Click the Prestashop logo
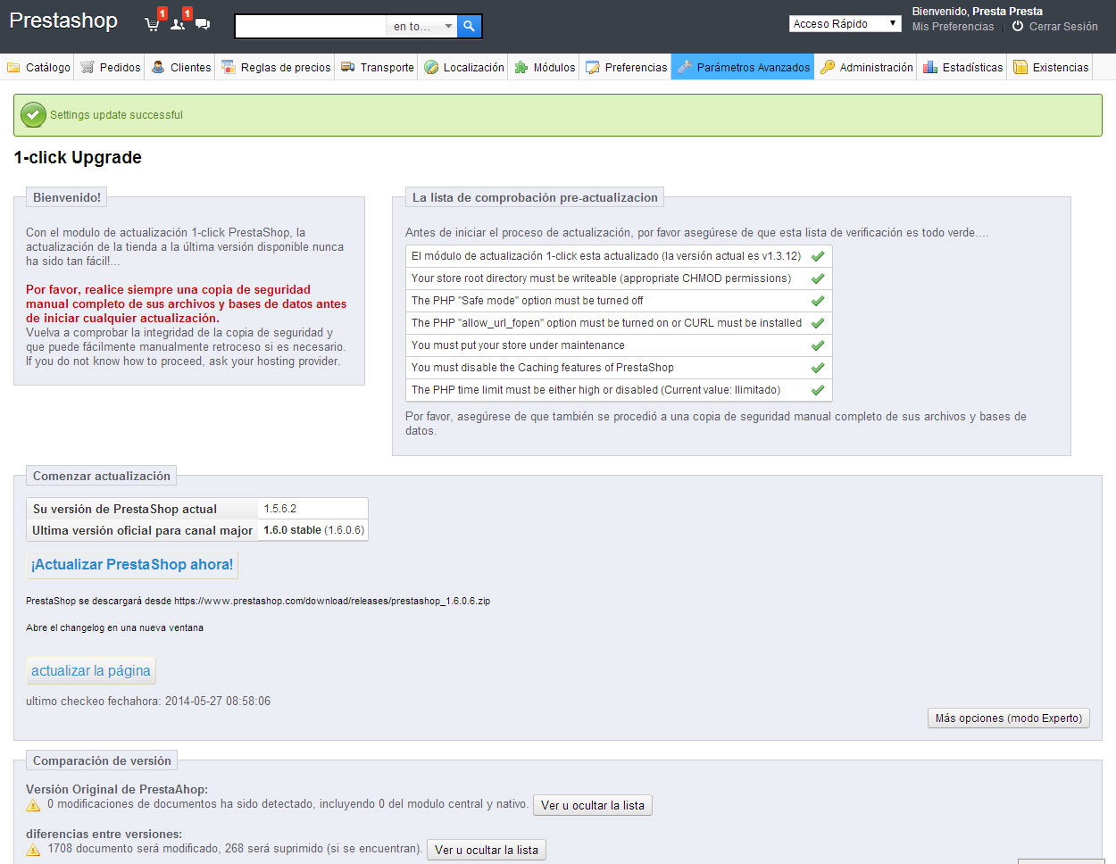Viewport: 1116px width, 864px height. (x=63, y=21)
